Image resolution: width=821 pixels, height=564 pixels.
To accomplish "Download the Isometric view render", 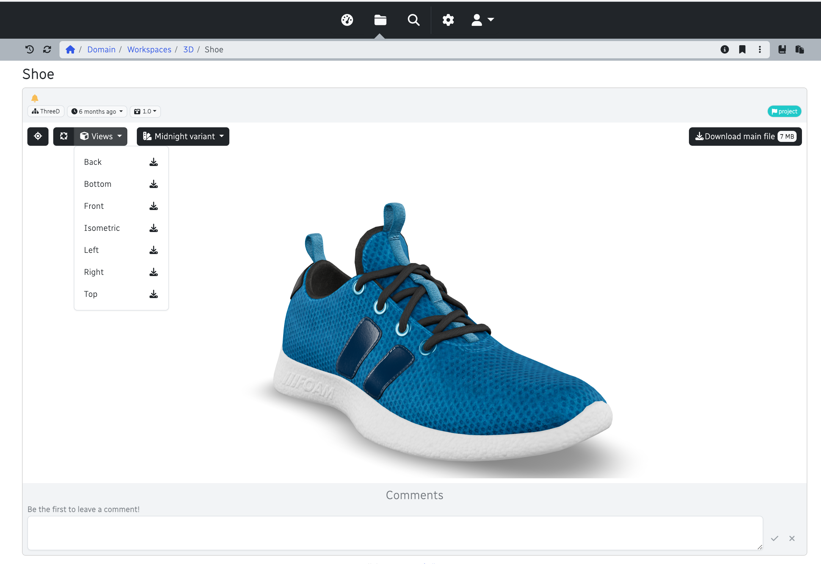I will coord(153,228).
